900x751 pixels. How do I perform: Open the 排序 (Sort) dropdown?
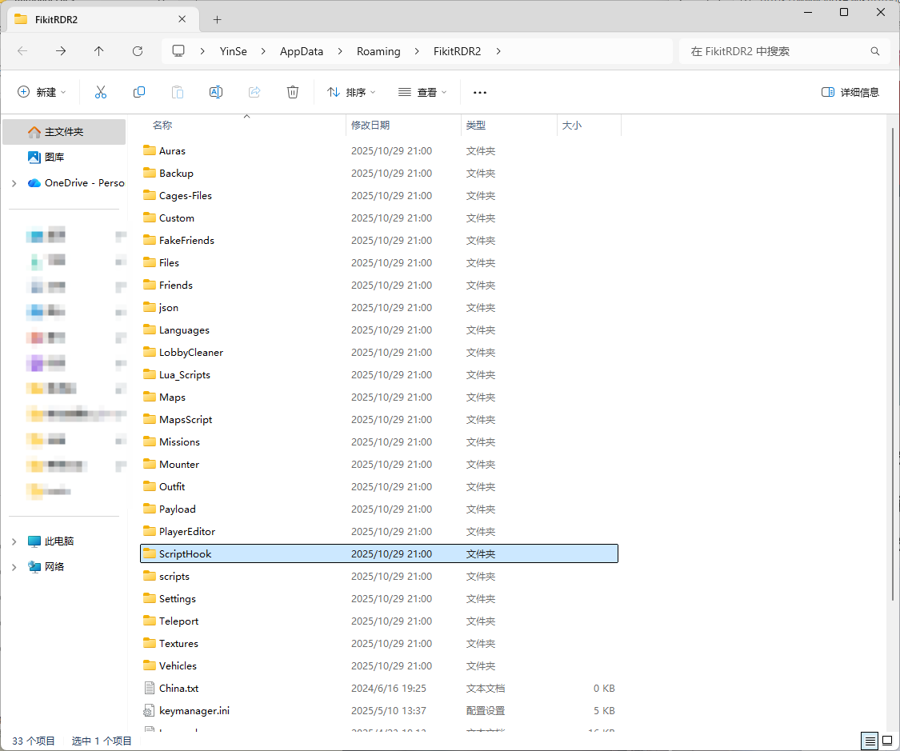pyautogui.click(x=351, y=92)
